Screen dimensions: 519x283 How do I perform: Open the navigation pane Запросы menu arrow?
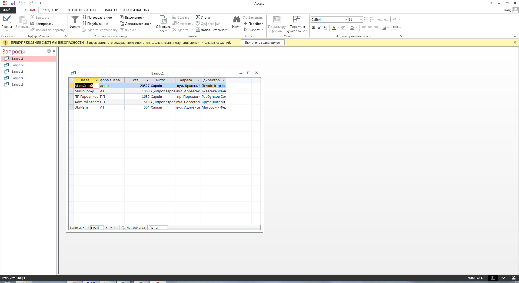pos(49,51)
